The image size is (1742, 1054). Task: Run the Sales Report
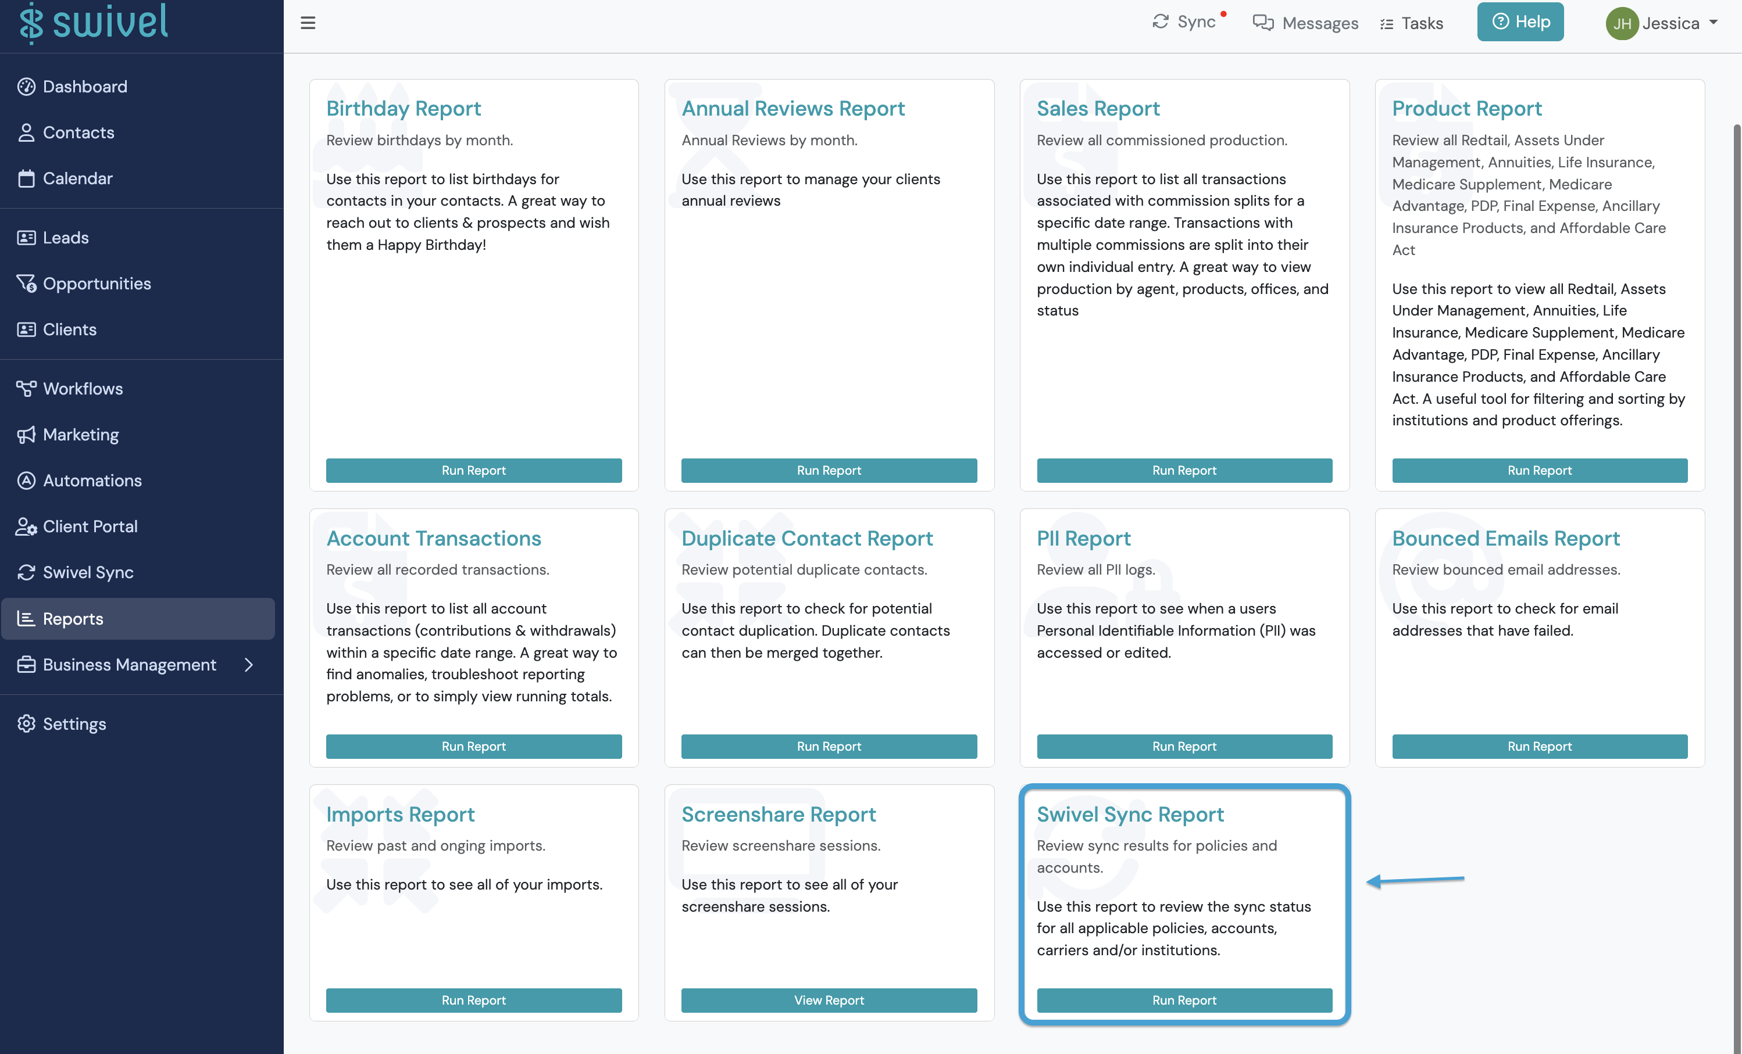[x=1185, y=471]
